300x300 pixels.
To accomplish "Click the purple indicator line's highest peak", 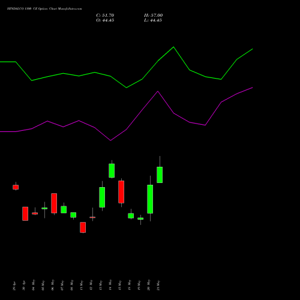I will 253,88.
